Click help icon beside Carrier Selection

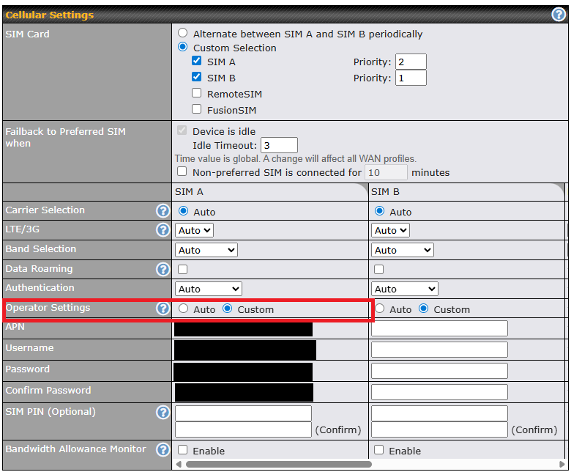163,211
